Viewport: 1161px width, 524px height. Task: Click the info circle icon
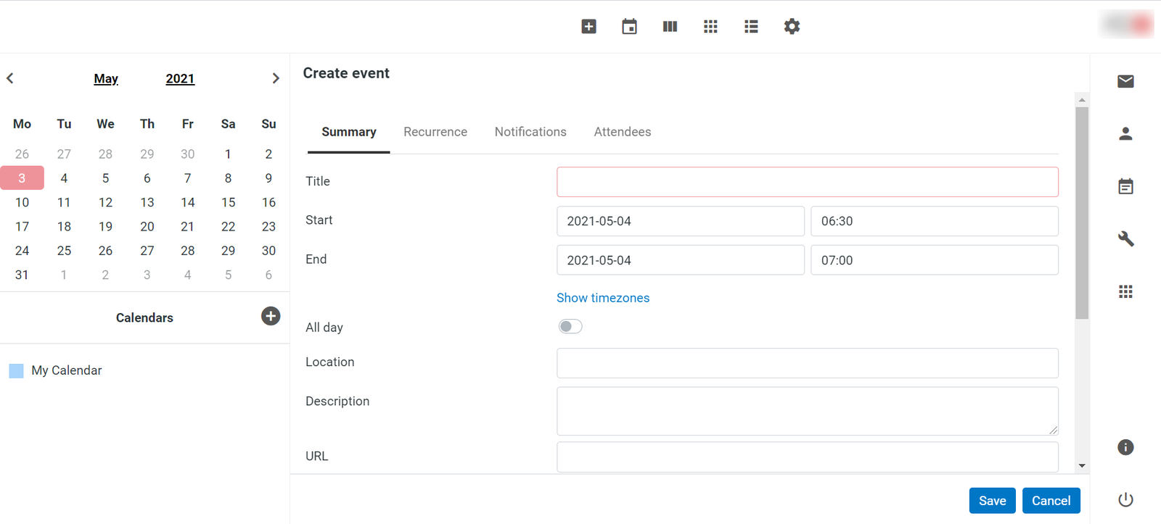(x=1125, y=447)
